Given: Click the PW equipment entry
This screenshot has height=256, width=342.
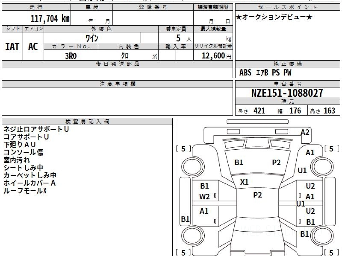Looking at the screenshot, I should [x=287, y=73].
